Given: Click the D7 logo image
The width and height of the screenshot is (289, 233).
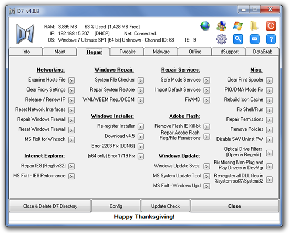Looking at the screenshot, I should [25, 34].
